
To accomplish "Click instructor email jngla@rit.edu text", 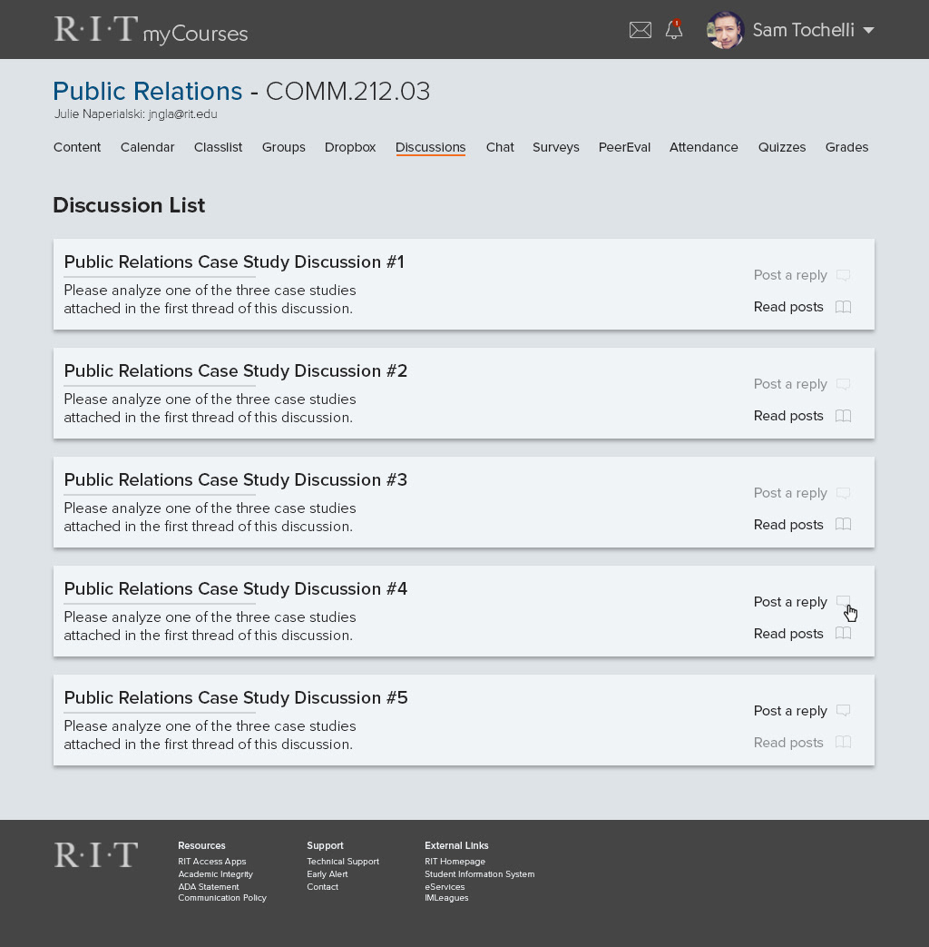I will pos(183,114).
